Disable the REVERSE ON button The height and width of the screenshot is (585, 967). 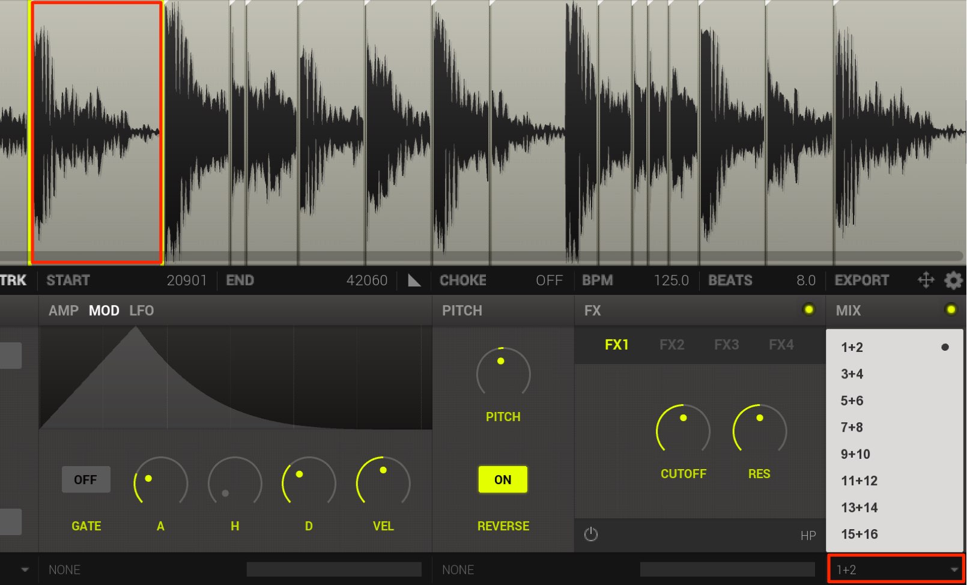[503, 479]
